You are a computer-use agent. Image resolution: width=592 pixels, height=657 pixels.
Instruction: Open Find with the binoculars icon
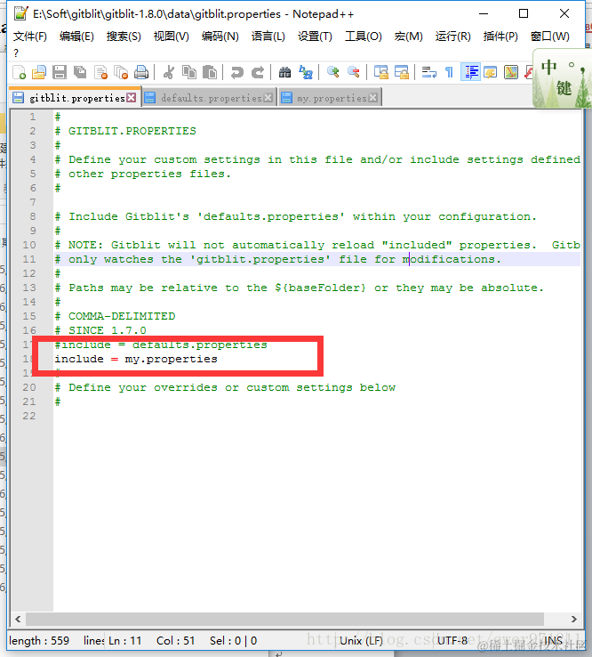point(285,72)
